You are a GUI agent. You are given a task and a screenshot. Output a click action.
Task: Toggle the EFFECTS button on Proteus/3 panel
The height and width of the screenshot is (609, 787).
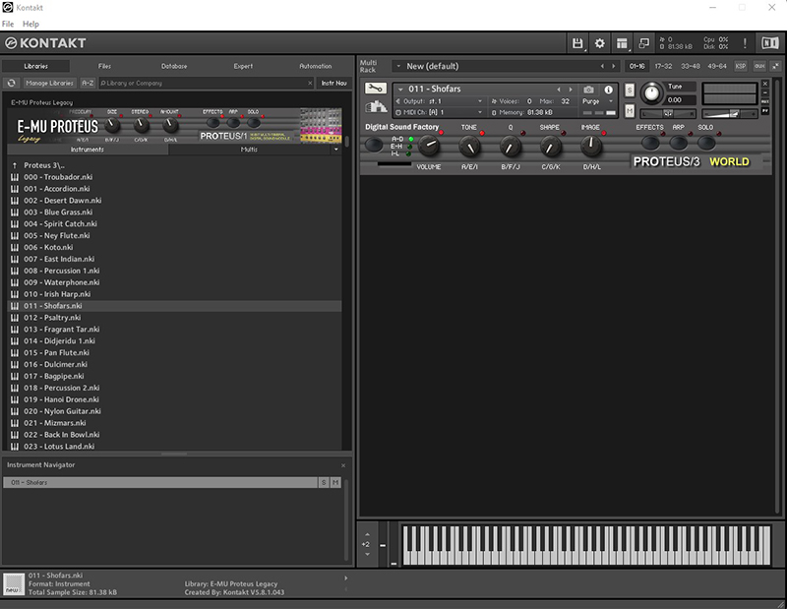650,143
